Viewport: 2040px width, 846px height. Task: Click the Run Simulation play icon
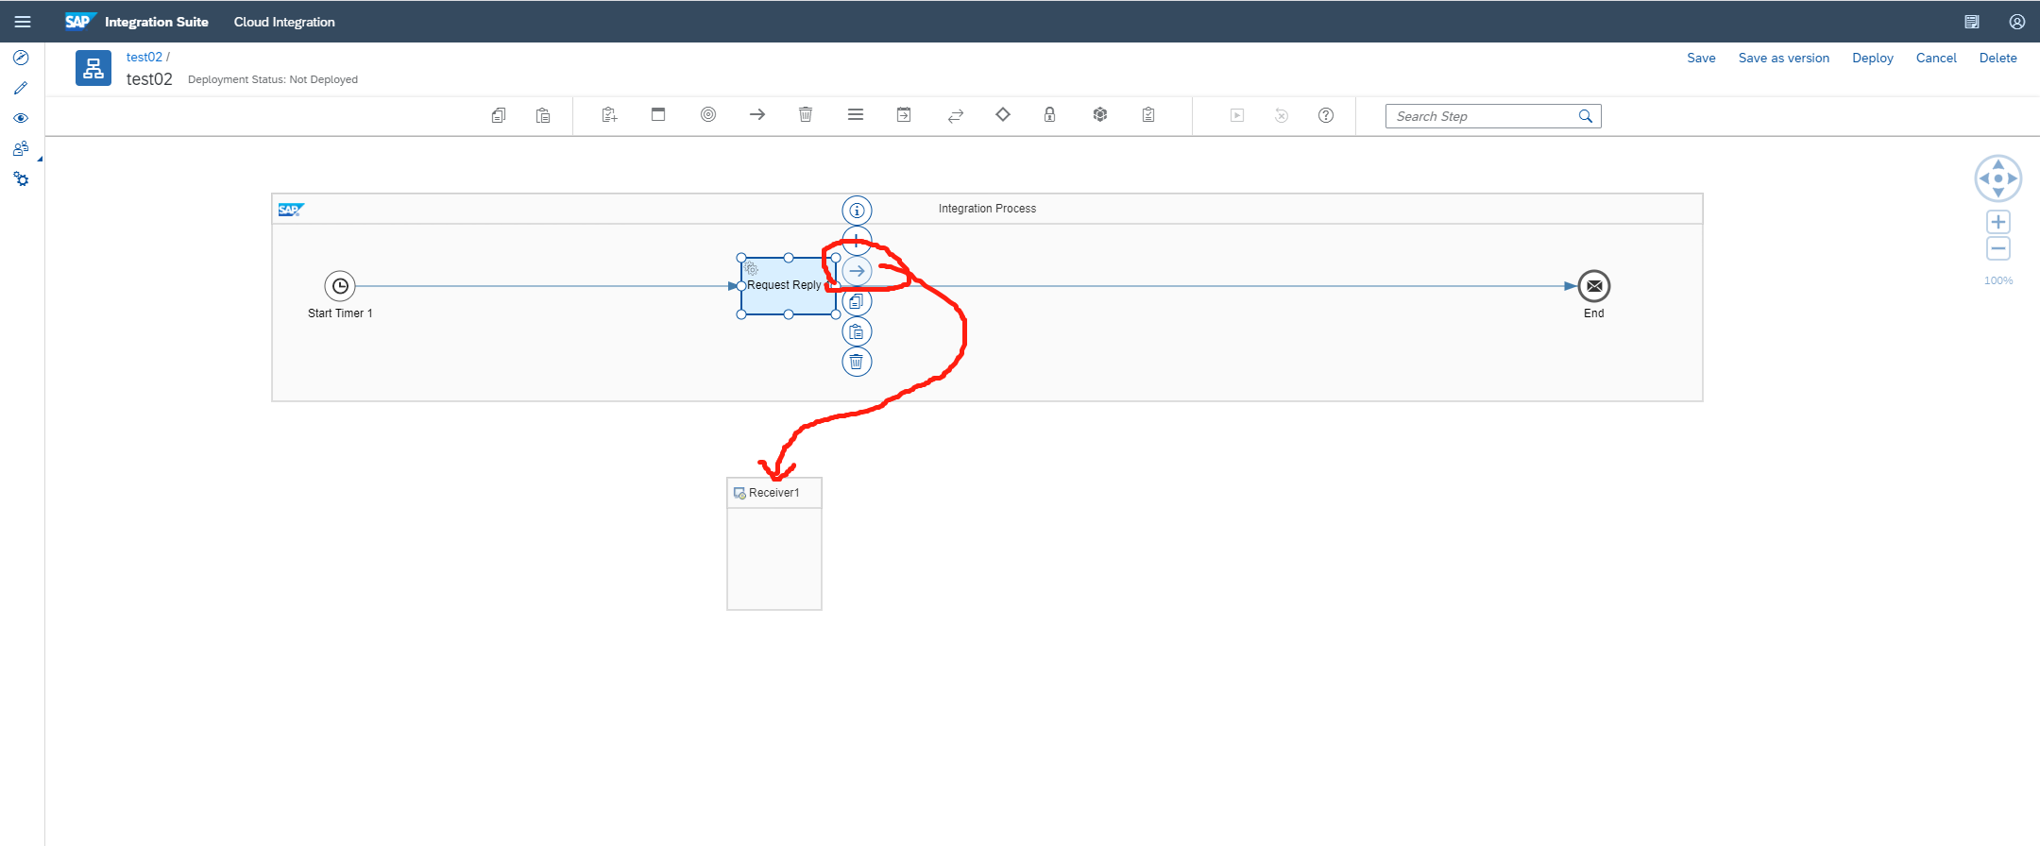tap(1237, 115)
